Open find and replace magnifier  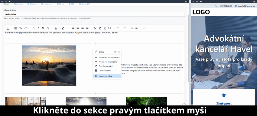pos(110,28)
